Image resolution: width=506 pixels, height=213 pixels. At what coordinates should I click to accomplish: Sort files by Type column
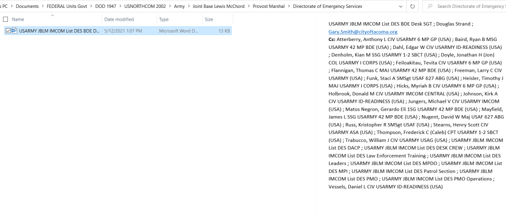pyautogui.click(x=165, y=19)
